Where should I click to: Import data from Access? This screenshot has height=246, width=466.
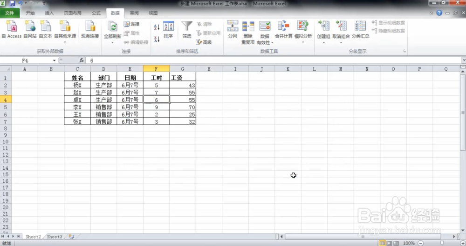pyautogui.click(x=12, y=29)
